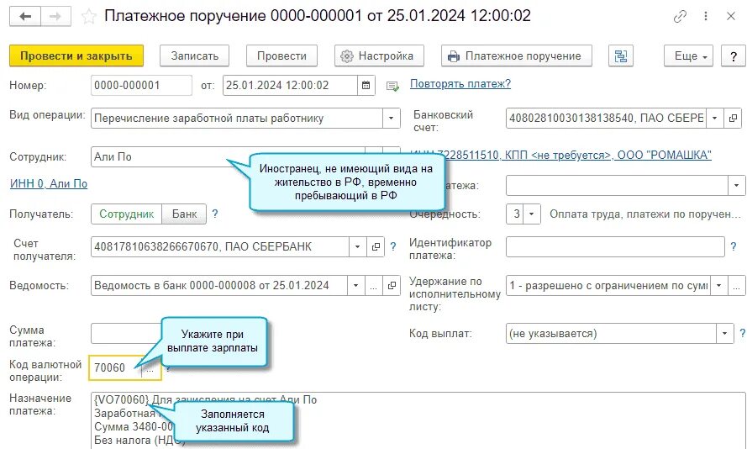Choose Удержание по исполнительному листу via ellipsis
This screenshot has width=747, height=449.
737,286
